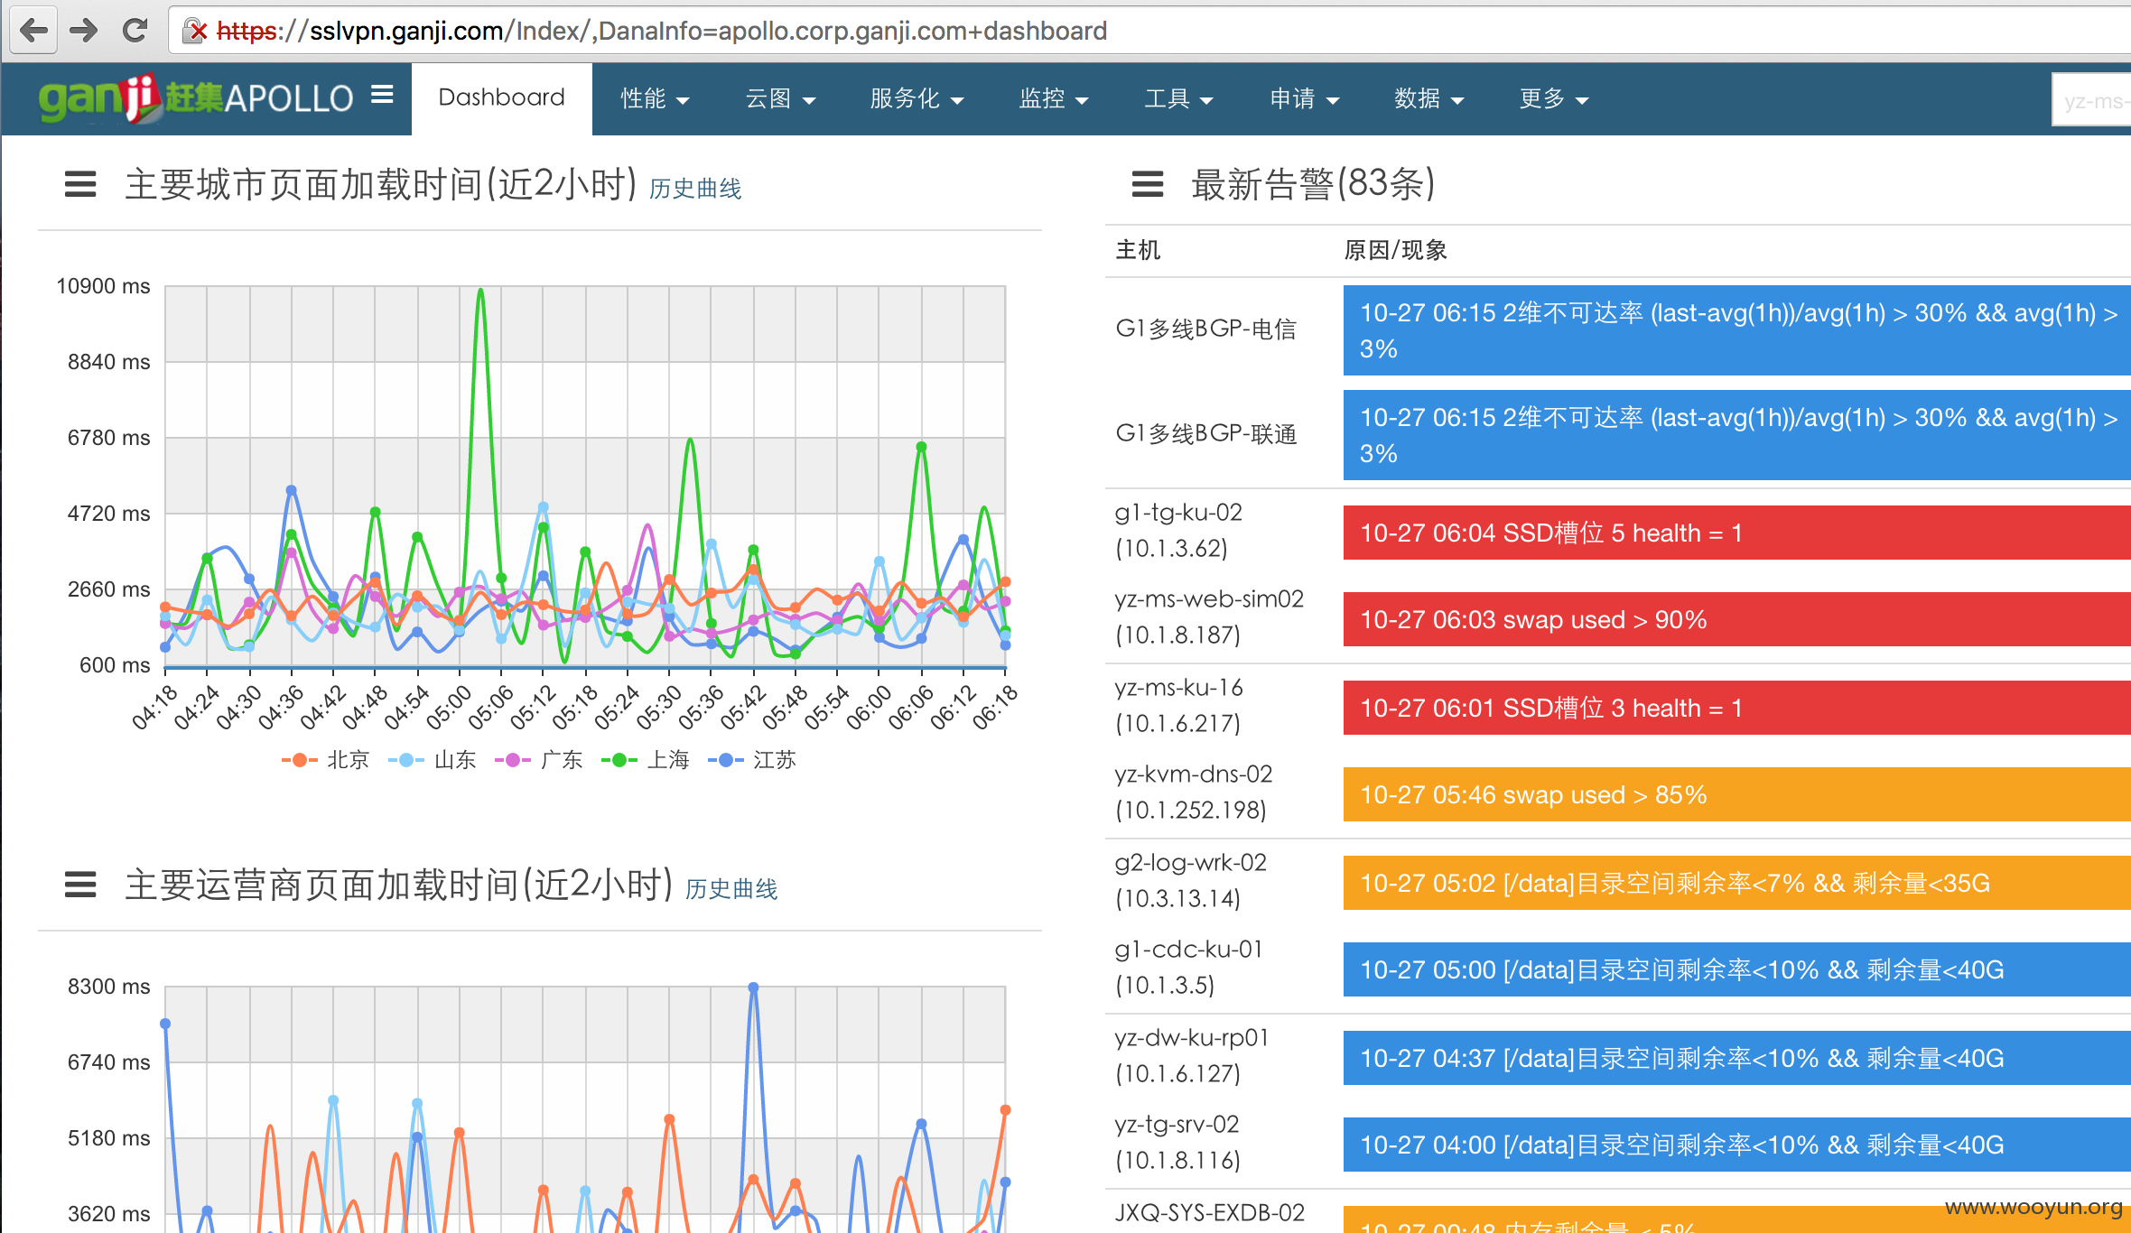Viewport: 2131px width, 1233px height.
Task: Toggle 山东 series in chart legend
Action: coord(432,760)
